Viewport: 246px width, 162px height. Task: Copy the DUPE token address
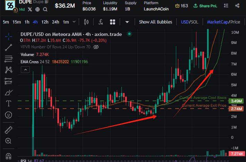coord(46,2)
